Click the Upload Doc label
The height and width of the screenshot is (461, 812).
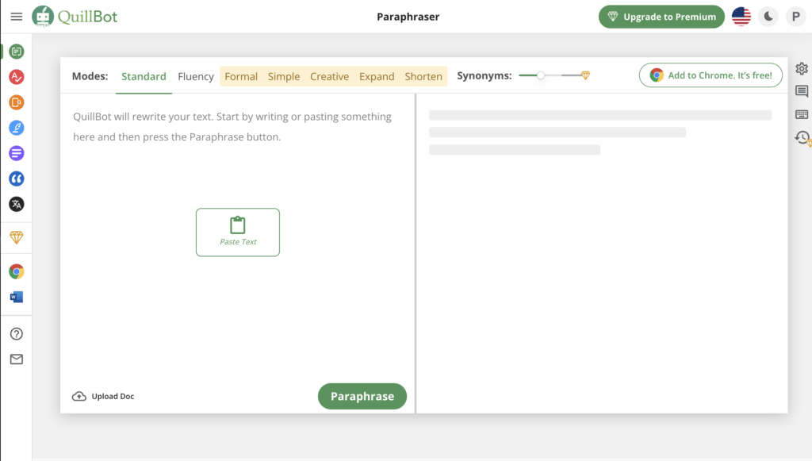pos(113,396)
